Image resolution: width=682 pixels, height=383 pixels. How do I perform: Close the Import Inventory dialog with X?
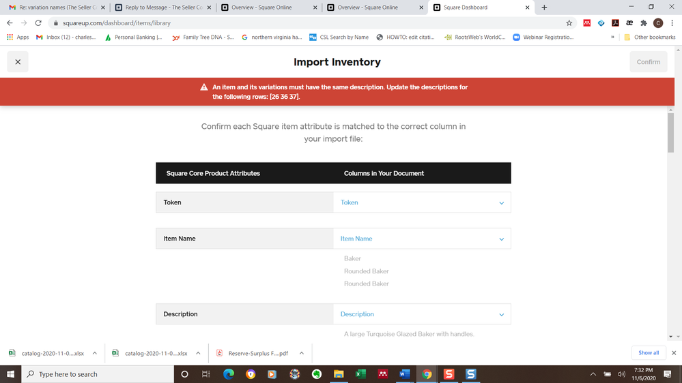[x=18, y=62]
